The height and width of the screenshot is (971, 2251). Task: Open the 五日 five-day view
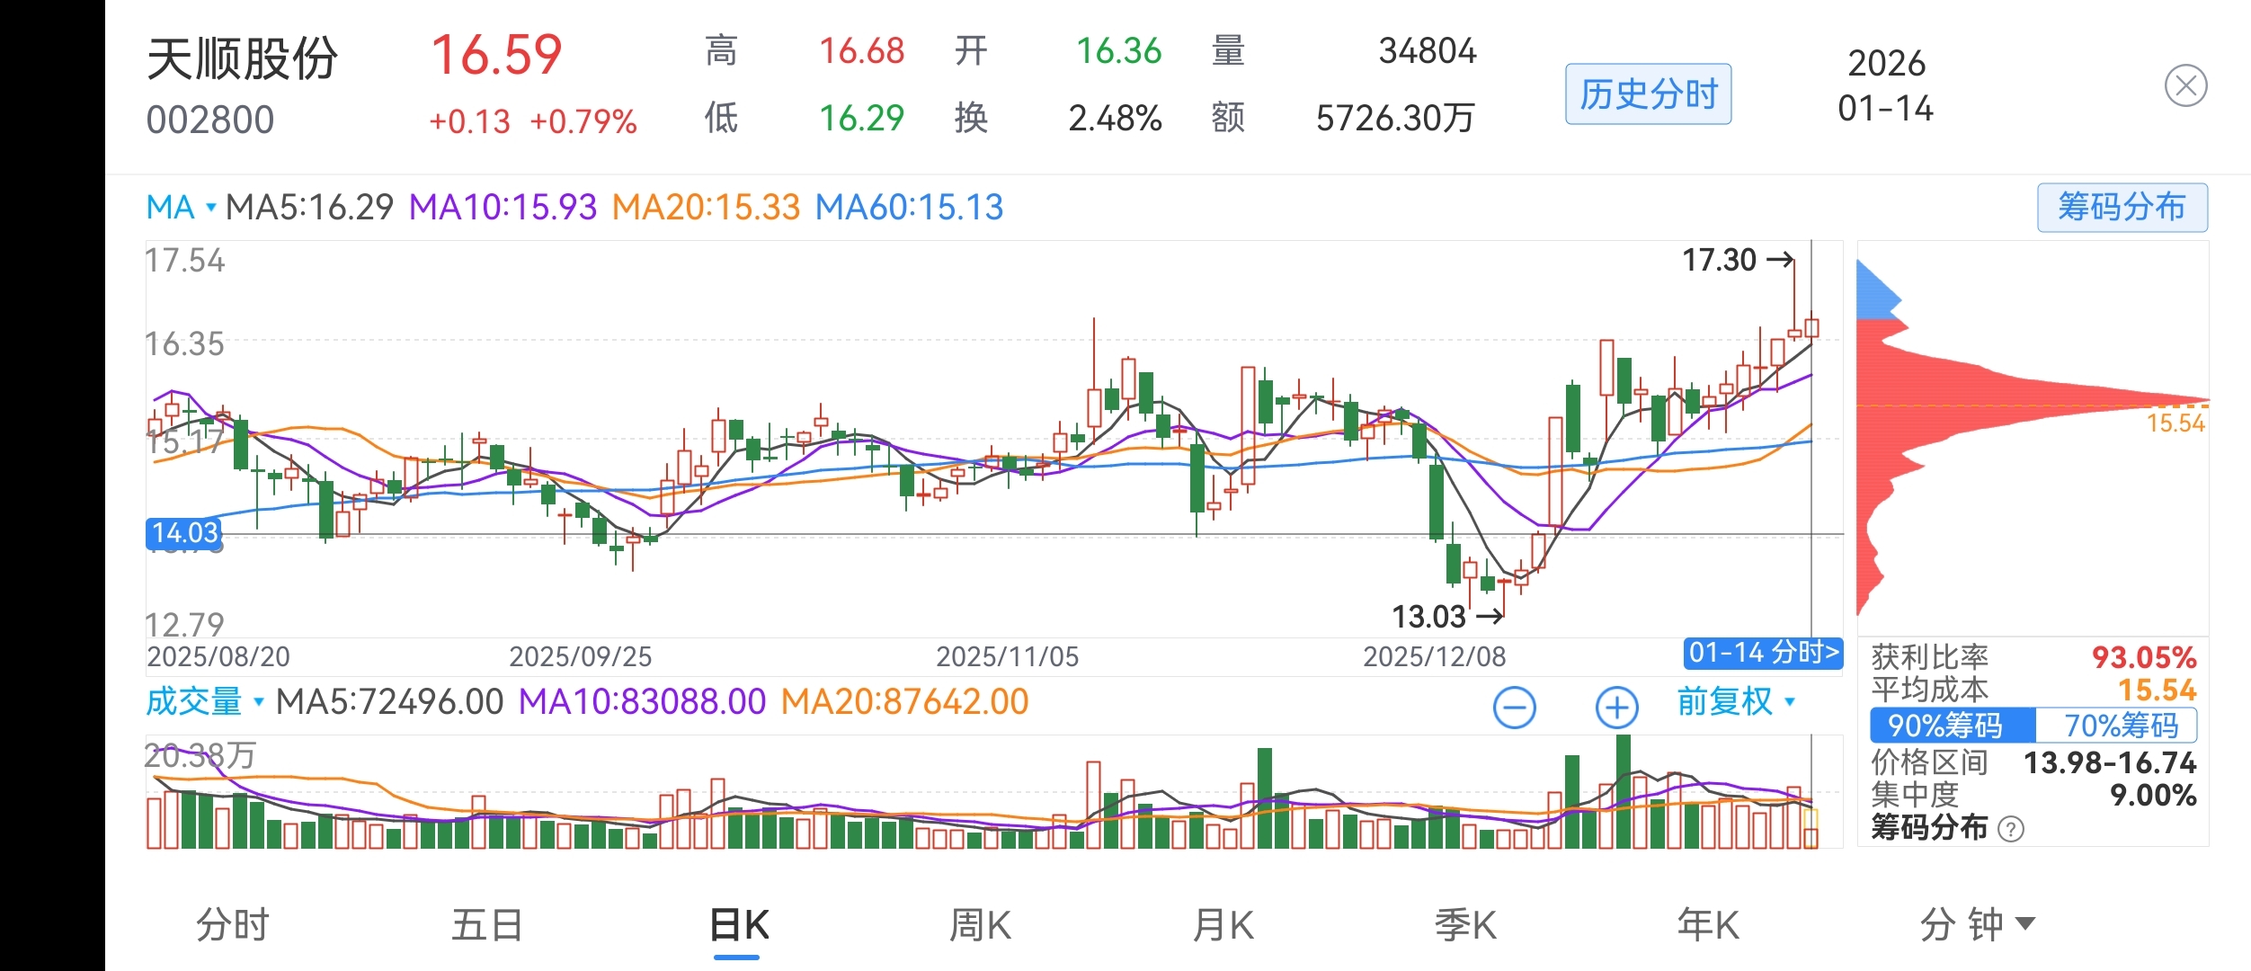tap(486, 924)
